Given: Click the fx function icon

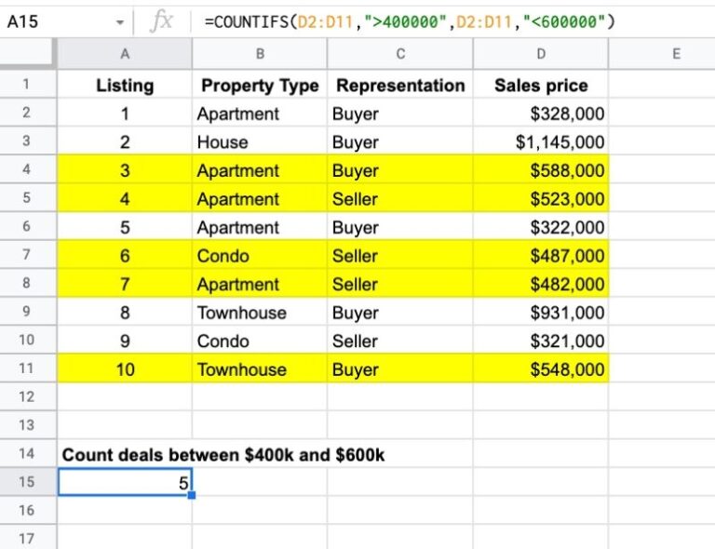Looking at the screenshot, I should [161, 20].
